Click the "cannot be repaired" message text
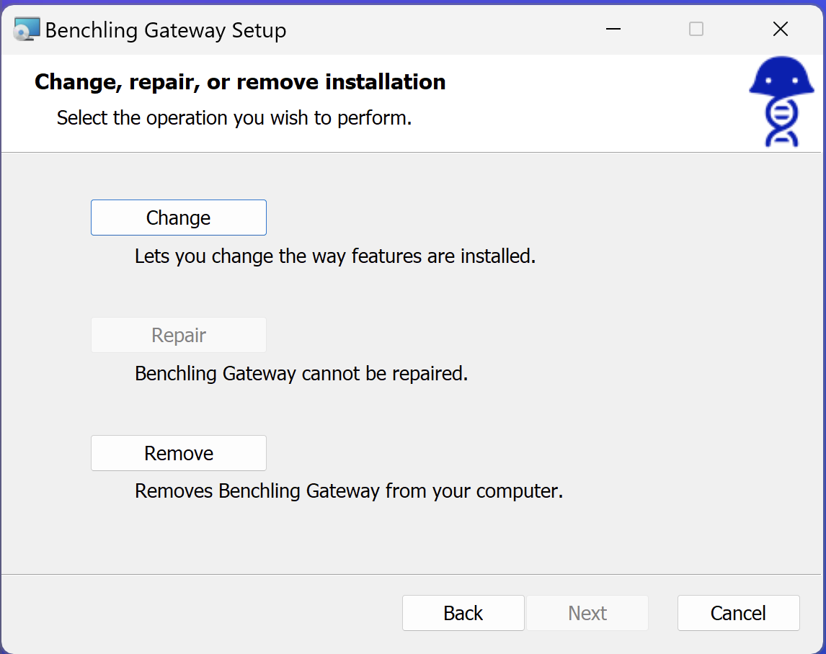Screen dimensions: 826x654 click(x=301, y=375)
